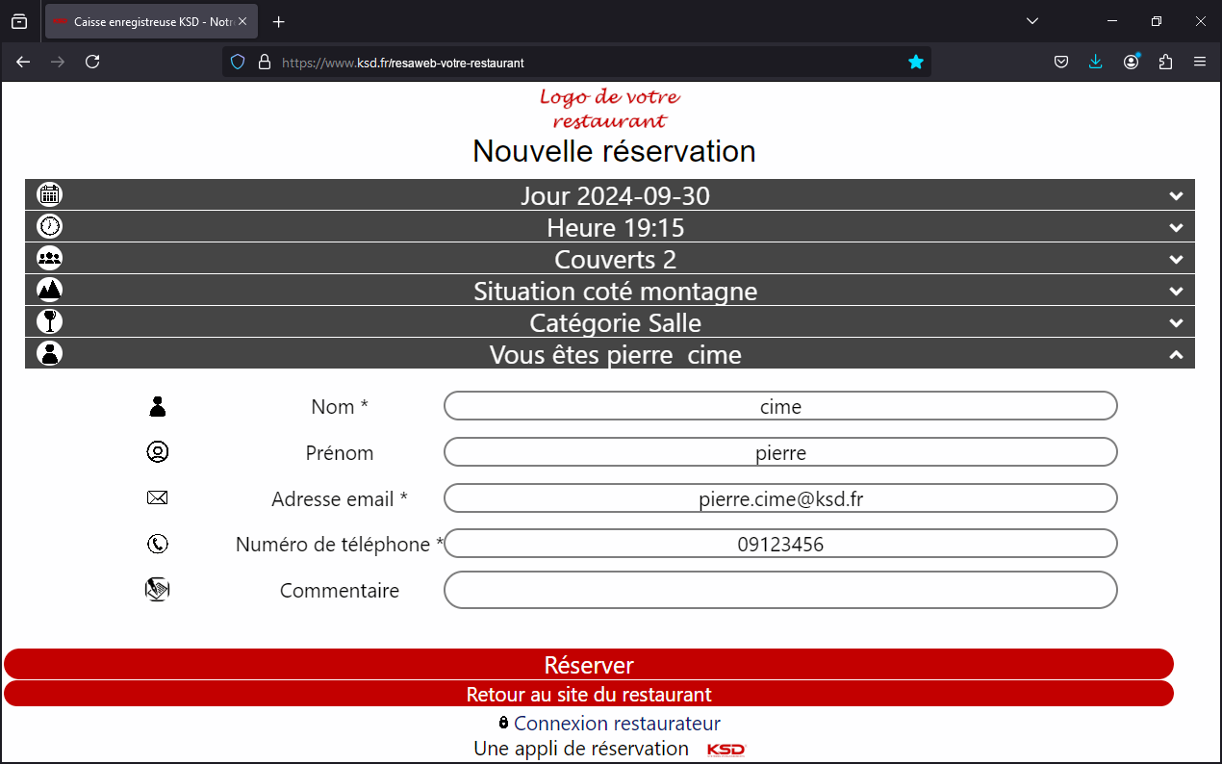Open the extensions puzzle icon
Viewport: 1222px width, 764px height.
pyautogui.click(x=1165, y=62)
